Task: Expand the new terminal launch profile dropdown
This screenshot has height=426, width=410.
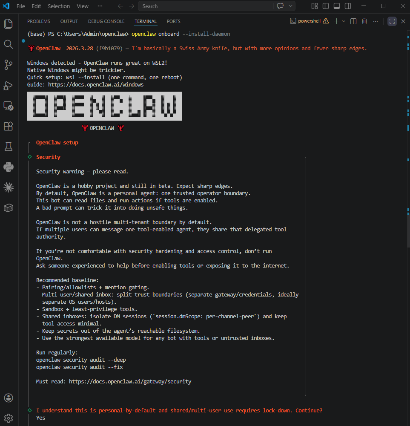Action: point(344,21)
